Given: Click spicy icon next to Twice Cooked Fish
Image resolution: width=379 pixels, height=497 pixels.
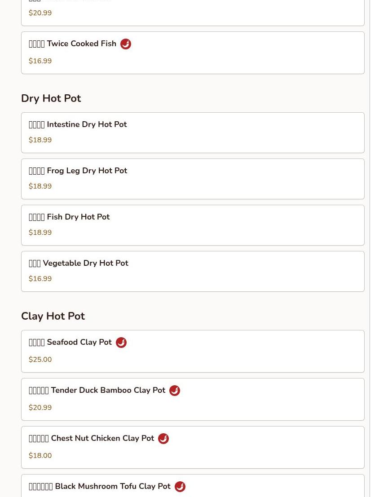Looking at the screenshot, I should [x=126, y=44].
